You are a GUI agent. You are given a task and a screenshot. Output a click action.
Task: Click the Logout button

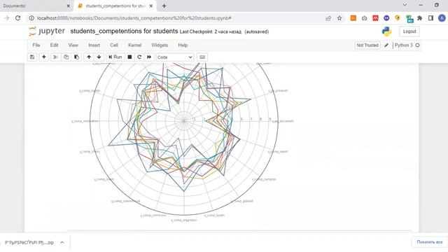click(409, 31)
